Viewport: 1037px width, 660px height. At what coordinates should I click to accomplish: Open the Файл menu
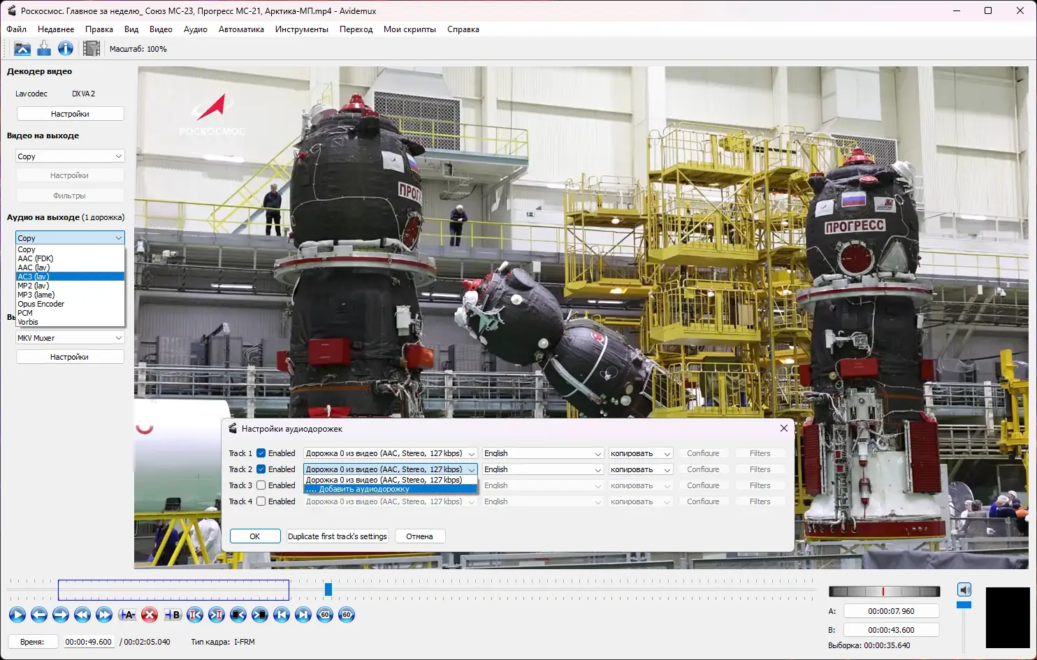[17, 29]
